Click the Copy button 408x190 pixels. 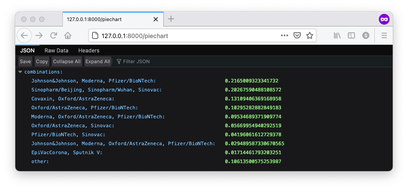42,61
